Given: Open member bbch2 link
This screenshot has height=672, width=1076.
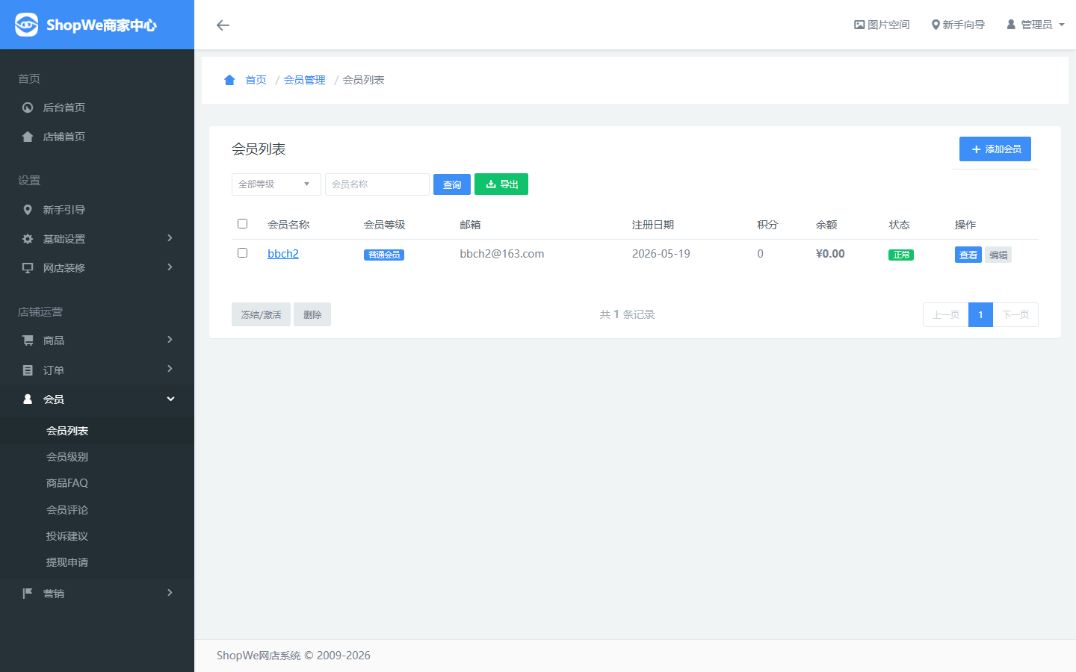Looking at the screenshot, I should coord(283,254).
